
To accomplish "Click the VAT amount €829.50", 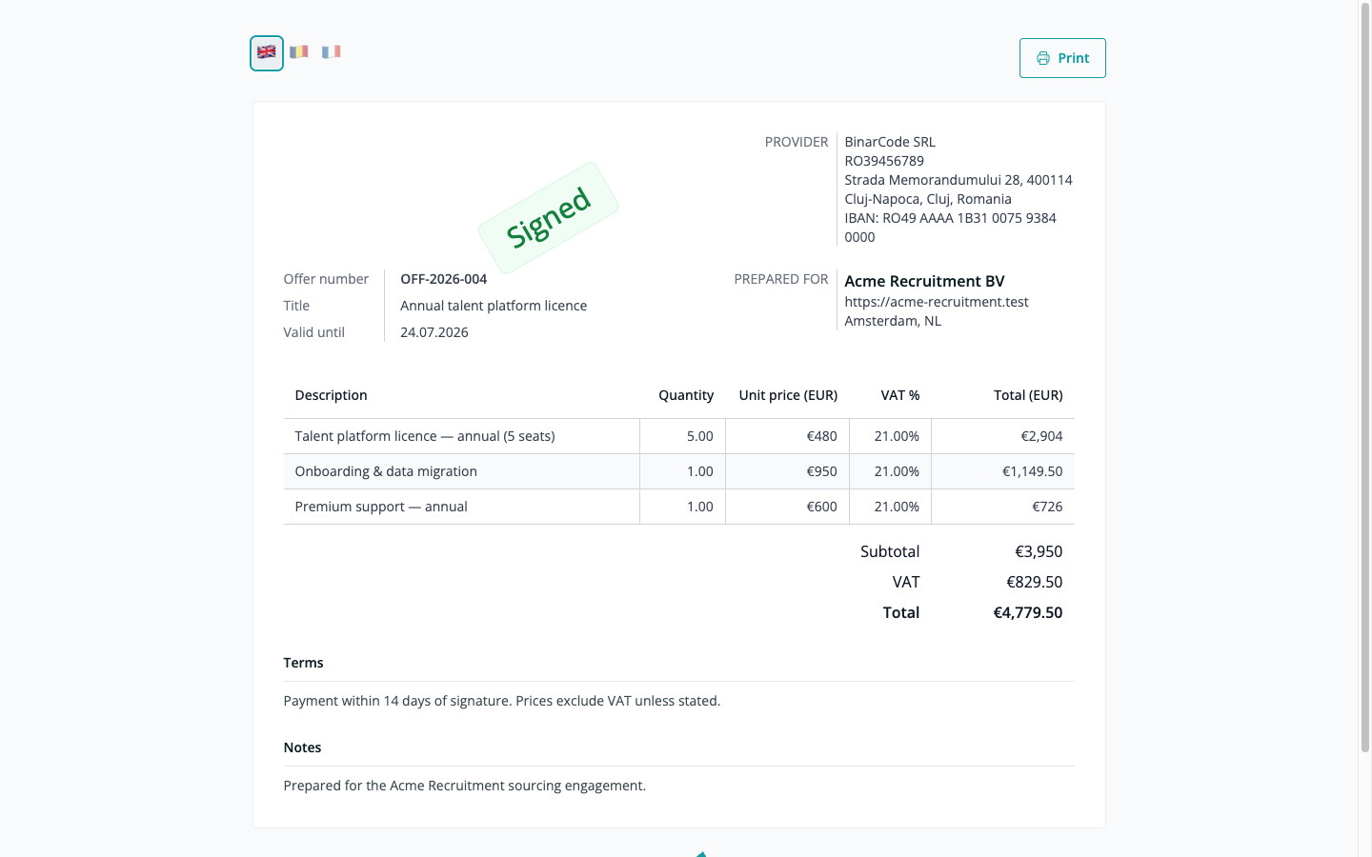I will (1034, 582).
